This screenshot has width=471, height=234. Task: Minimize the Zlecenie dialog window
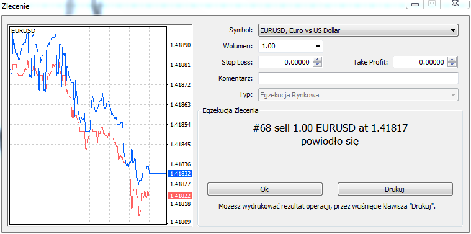(415, 4)
